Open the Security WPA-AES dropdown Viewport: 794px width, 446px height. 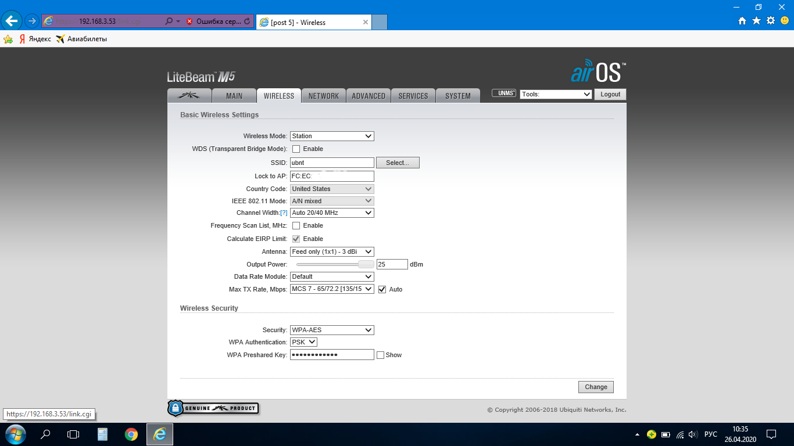[332, 330]
